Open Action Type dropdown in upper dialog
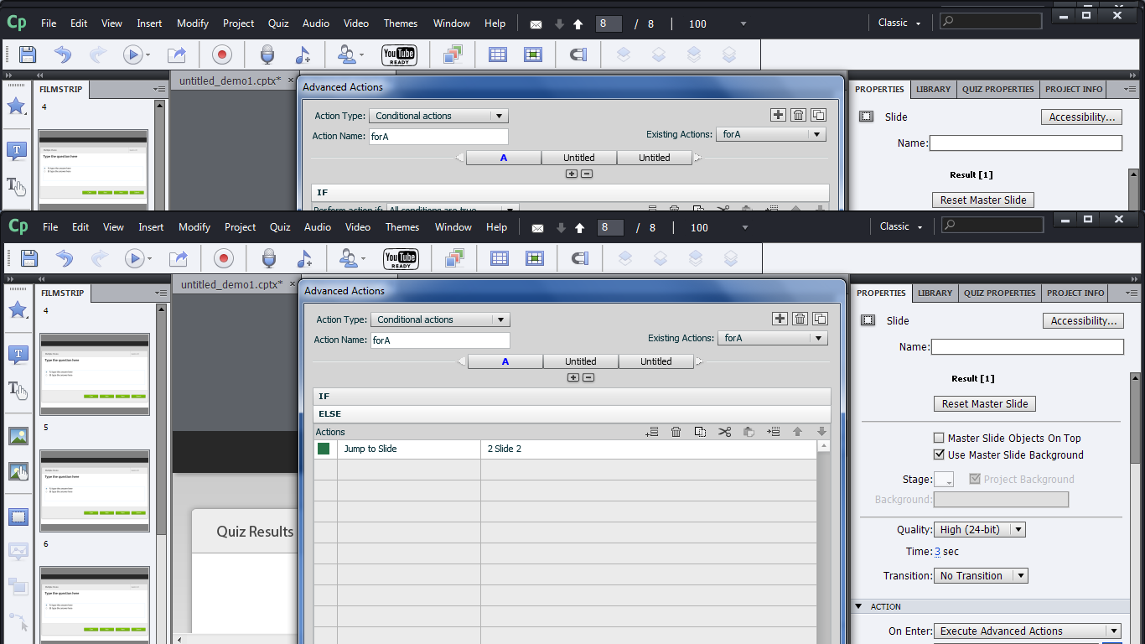The height and width of the screenshot is (644, 1145). coord(438,116)
